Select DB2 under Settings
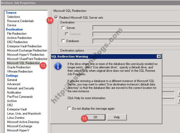Image resolution: width=180 pixels, height=133 pixels. [x=10, y=105]
